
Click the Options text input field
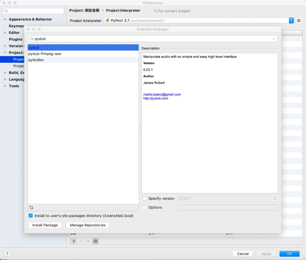[227, 207]
